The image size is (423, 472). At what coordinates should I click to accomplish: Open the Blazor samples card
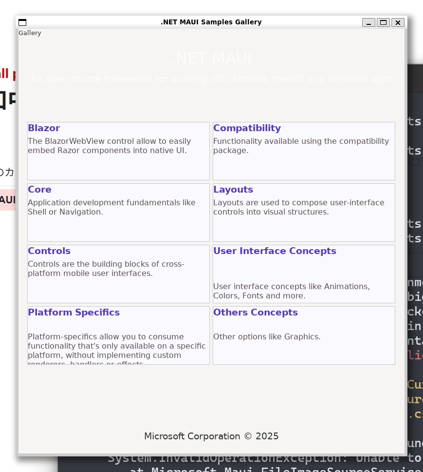[x=118, y=151]
